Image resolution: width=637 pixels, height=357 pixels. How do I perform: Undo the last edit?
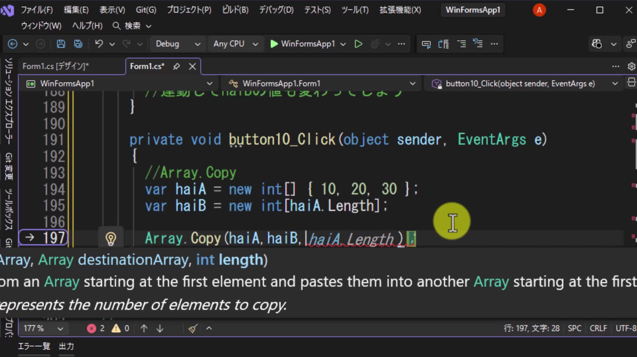(99, 44)
